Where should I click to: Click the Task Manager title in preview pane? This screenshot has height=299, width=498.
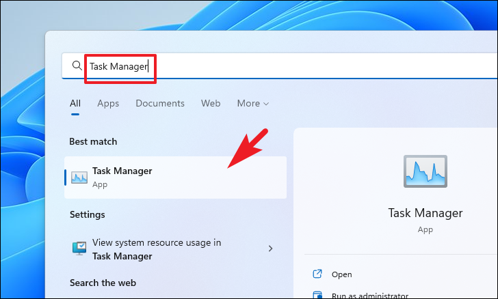point(425,213)
